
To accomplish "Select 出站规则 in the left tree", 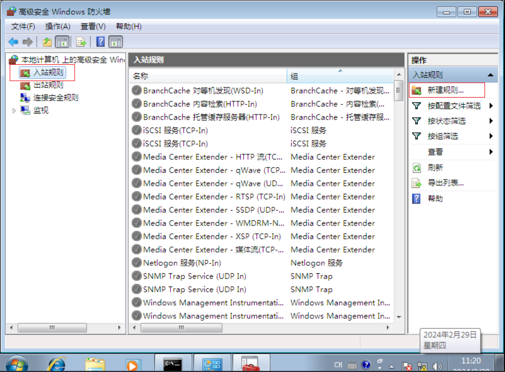I will coord(41,85).
